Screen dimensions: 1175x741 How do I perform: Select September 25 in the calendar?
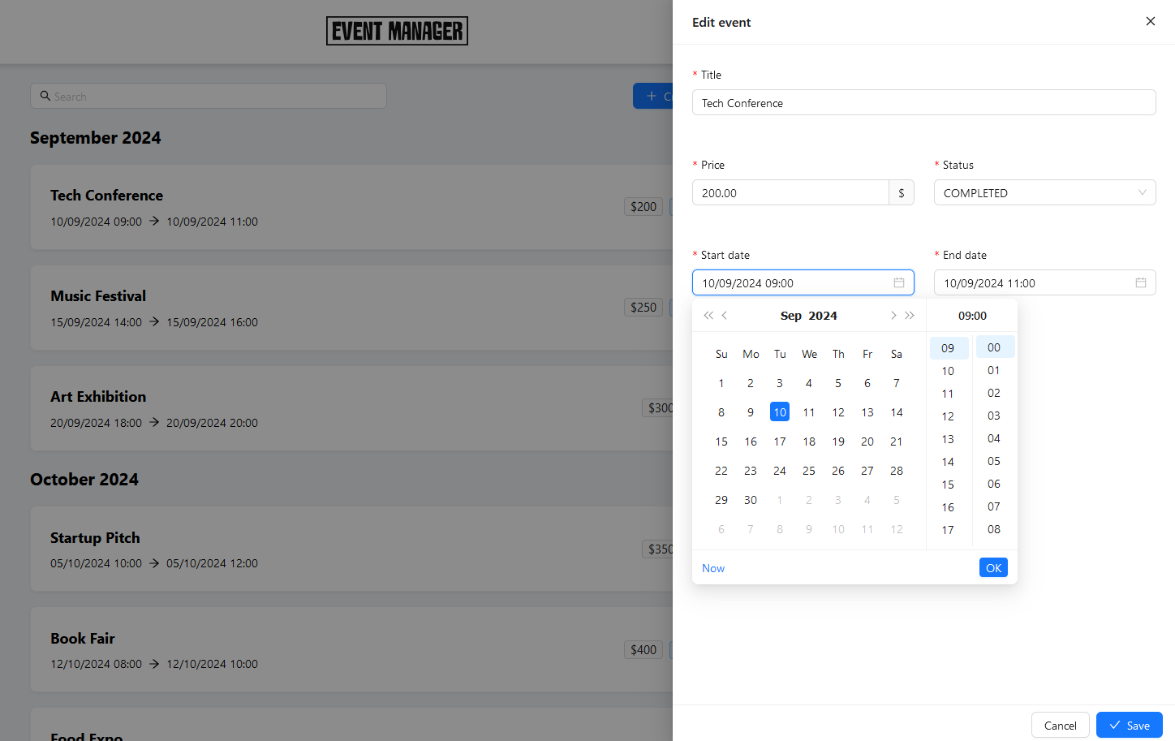pos(809,470)
